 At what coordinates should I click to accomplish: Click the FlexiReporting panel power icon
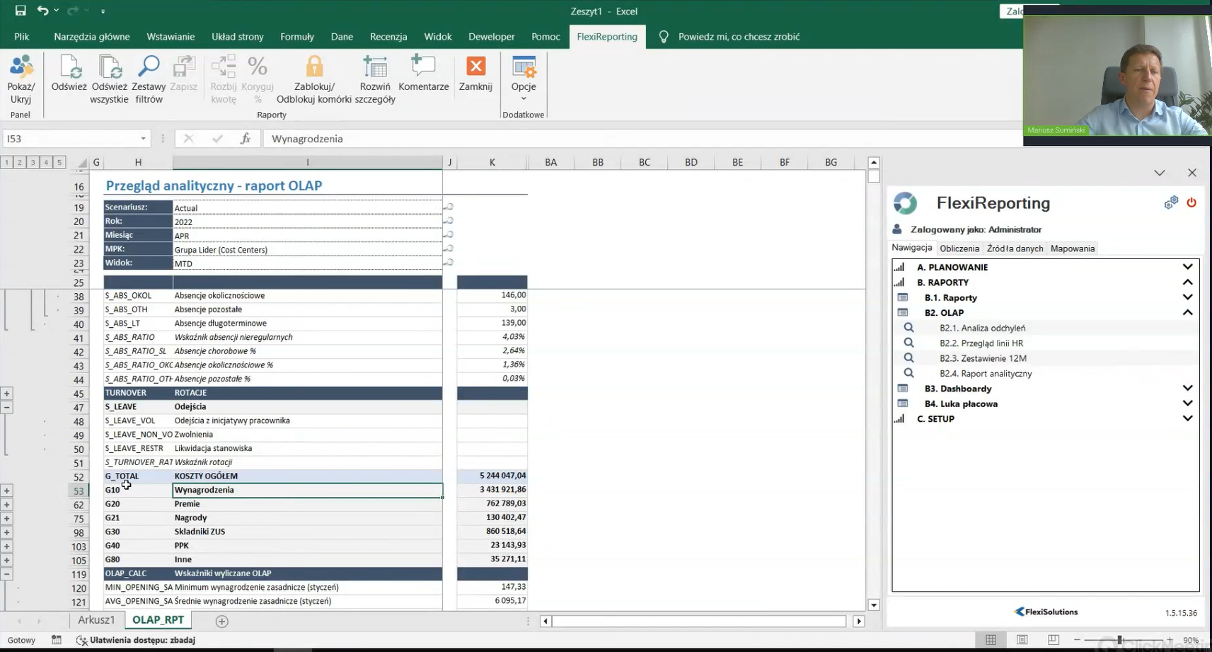point(1191,203)
